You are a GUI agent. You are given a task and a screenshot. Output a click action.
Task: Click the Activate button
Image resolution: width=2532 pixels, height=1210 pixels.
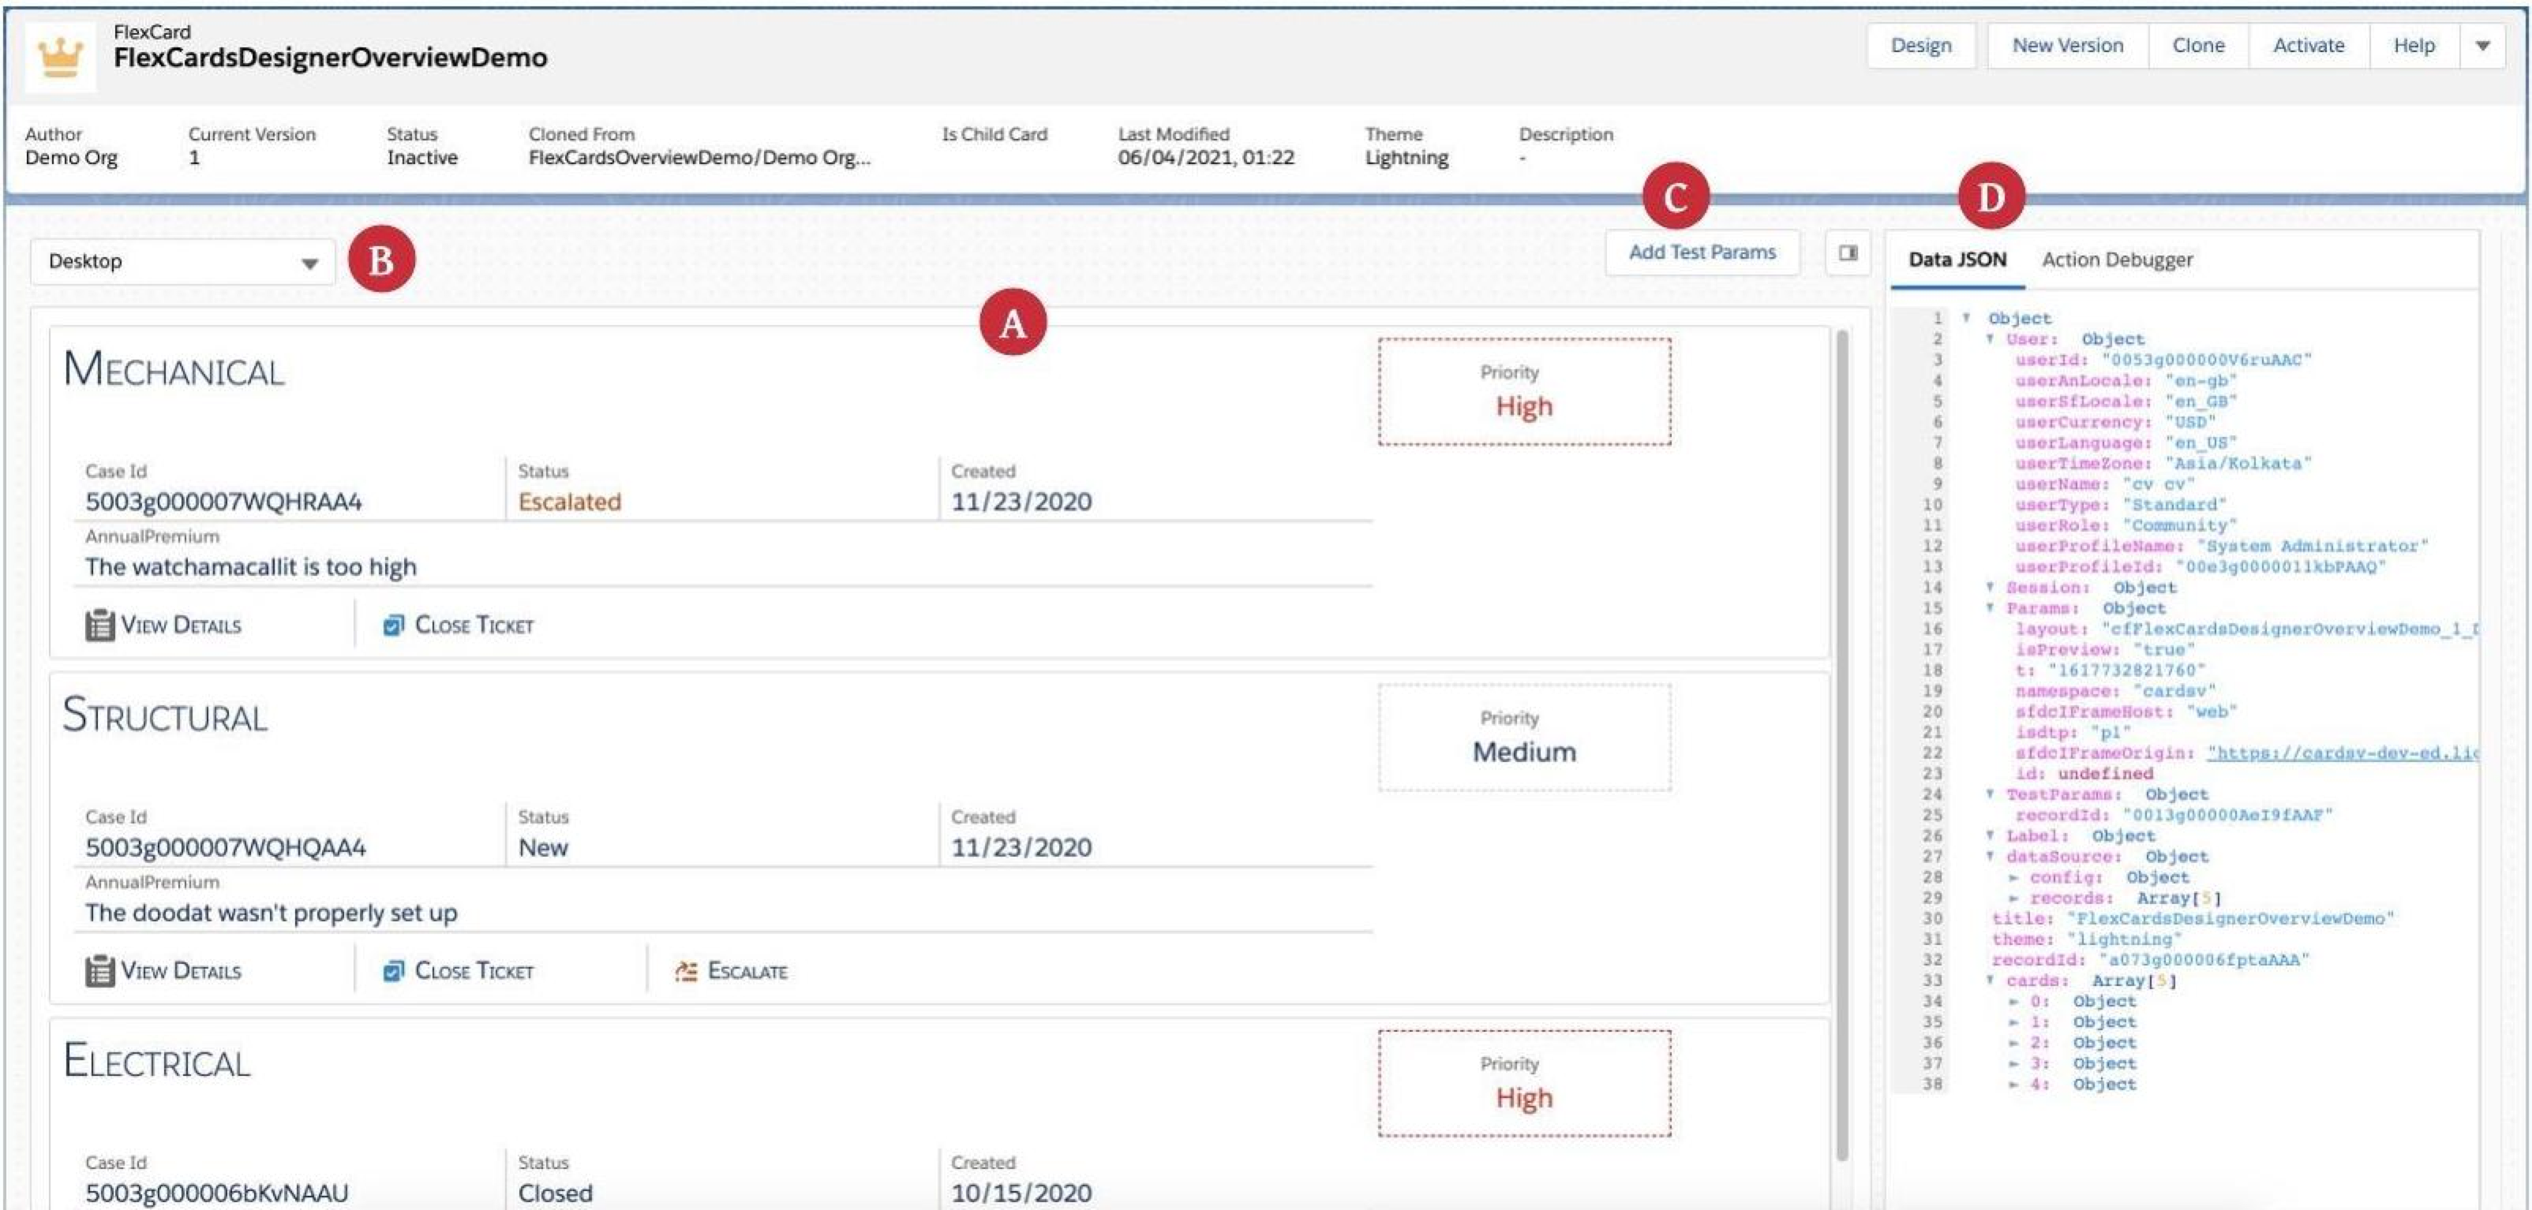pos(2308,45)
